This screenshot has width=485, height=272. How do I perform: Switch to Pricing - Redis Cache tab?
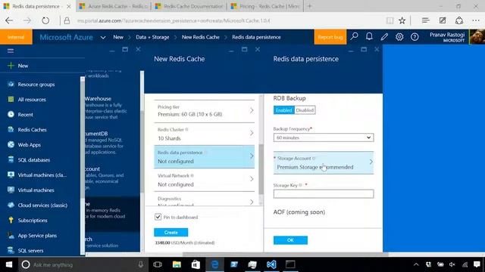pyautogui.click(x=265, y=6)
